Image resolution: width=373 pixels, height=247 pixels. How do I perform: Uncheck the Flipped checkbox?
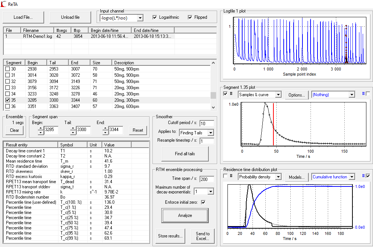click(x=190, y=17)
